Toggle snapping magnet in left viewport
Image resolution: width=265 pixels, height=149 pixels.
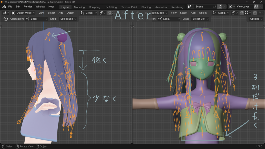point(109,13)
